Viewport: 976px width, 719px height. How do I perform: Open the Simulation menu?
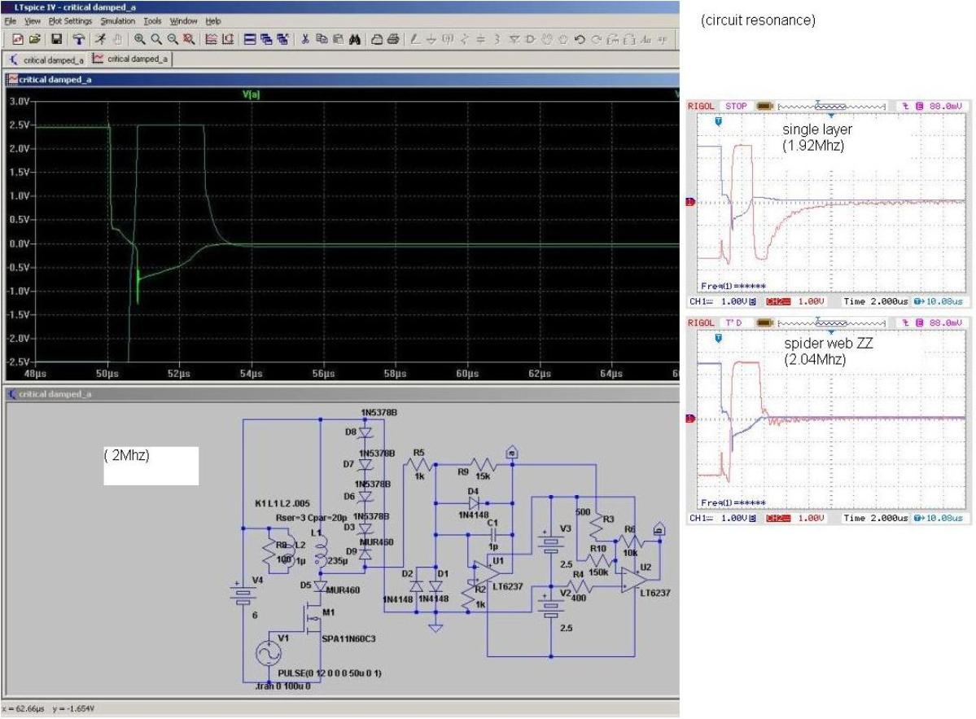click(117, 21)
